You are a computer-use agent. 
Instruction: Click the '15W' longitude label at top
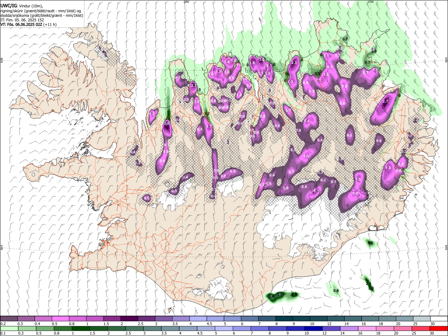click(371, 2)
